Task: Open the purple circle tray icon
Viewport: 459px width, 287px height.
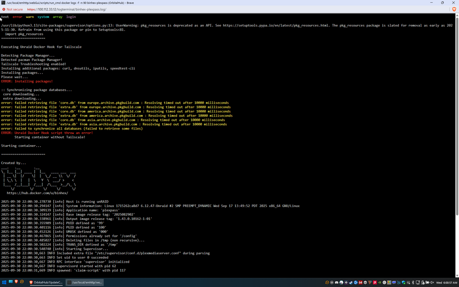Action: (x=346, y=282)
